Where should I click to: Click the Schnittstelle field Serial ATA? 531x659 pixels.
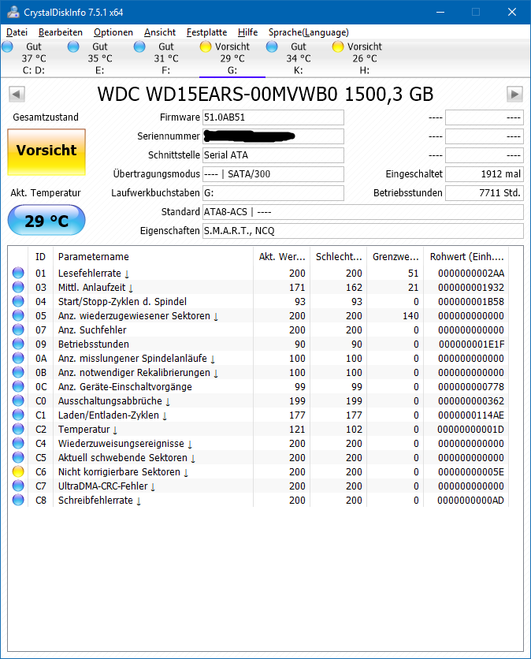tap(273, 155)
